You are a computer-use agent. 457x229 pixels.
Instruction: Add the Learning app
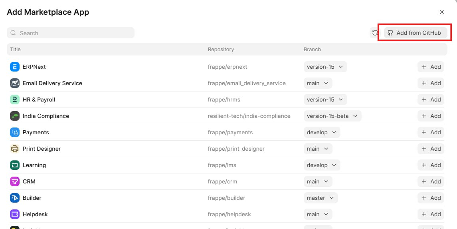(431, 165)
